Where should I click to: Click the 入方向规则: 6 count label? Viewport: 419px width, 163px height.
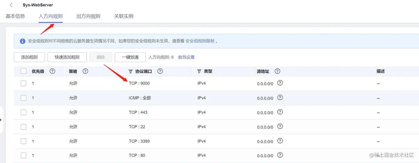(161, 57)
